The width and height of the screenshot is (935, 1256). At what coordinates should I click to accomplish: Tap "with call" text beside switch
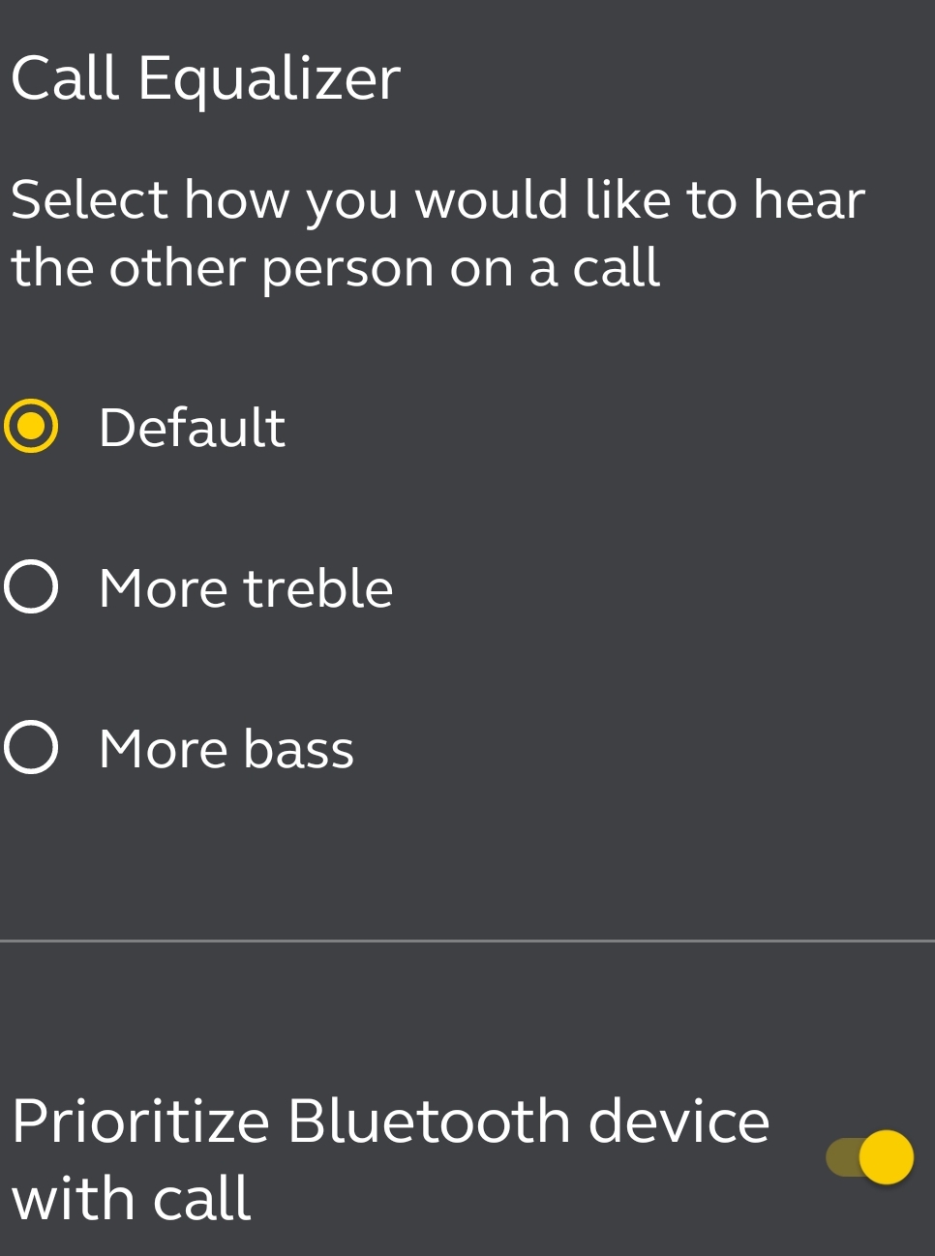pos(132,1199)
